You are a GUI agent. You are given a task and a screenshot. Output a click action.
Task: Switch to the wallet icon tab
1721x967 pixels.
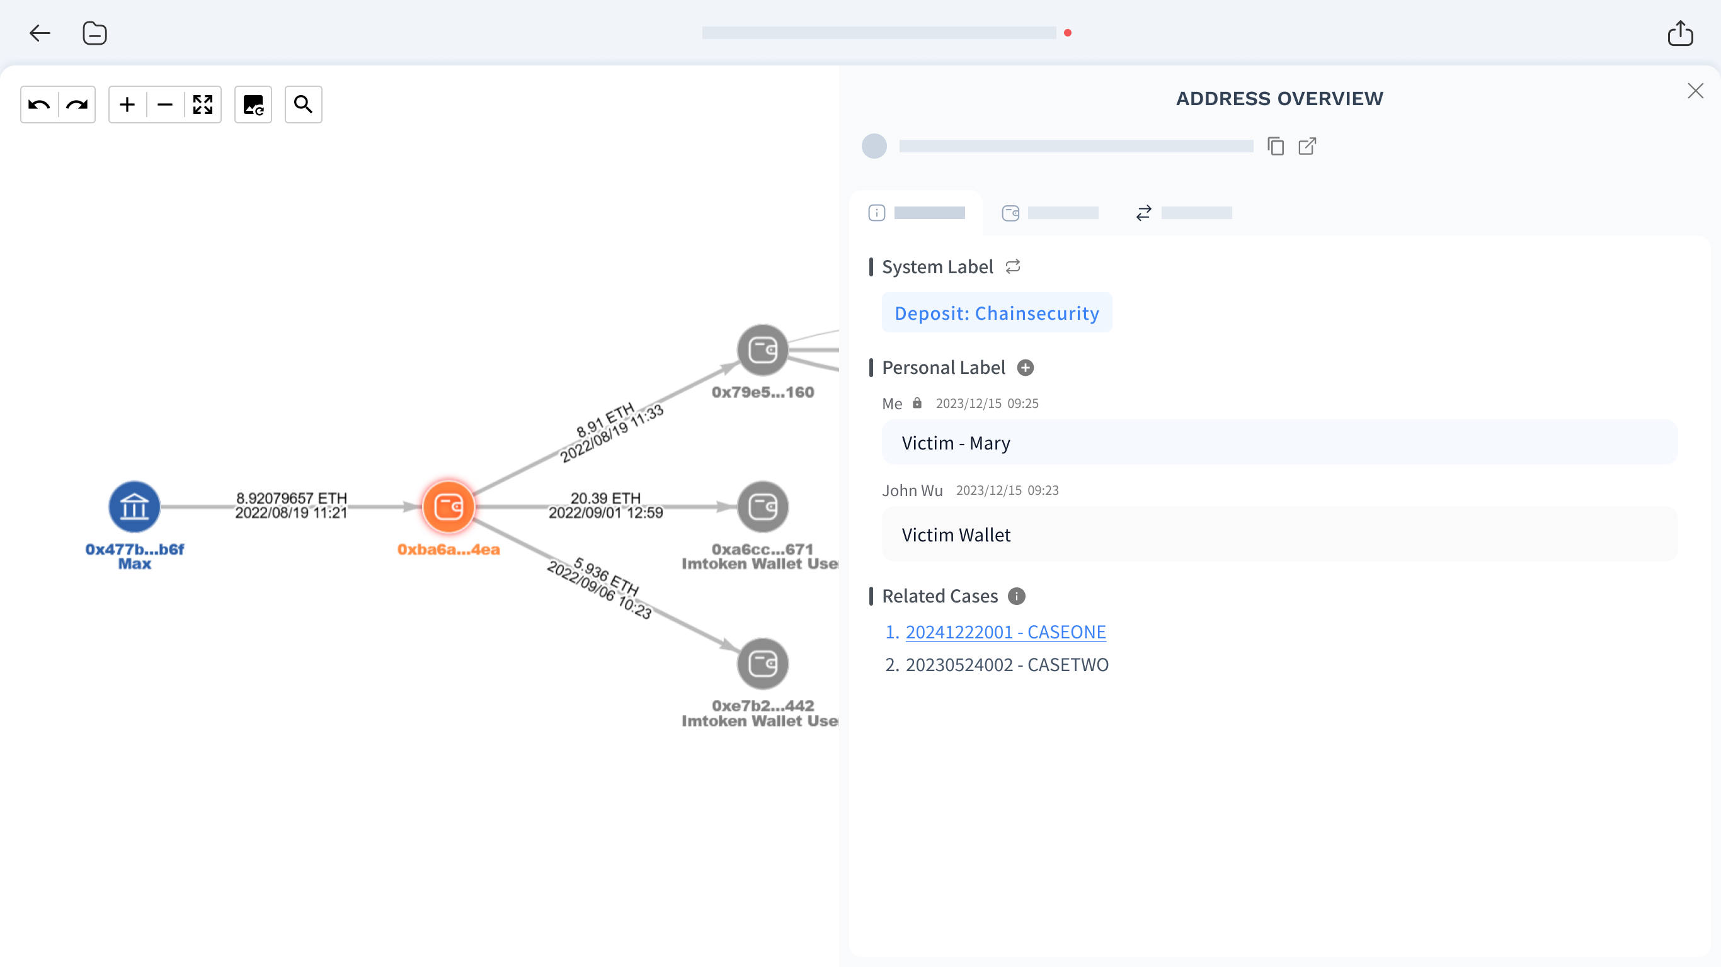[x=1049, y=213]
